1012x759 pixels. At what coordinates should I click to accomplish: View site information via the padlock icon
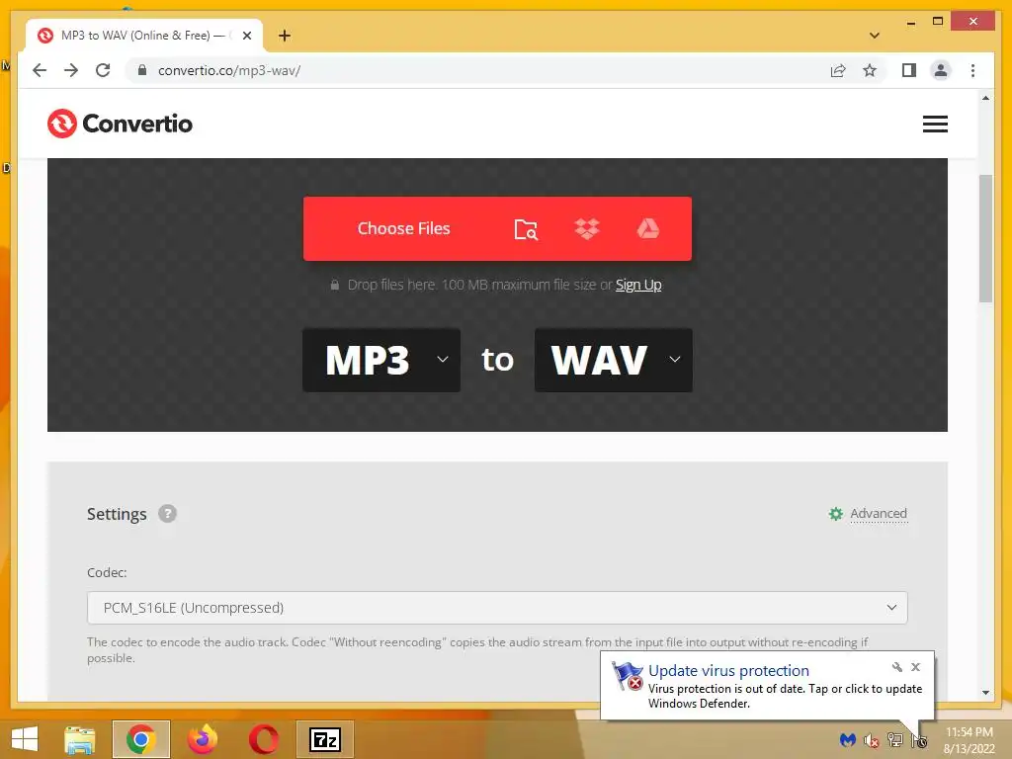pos(142,70)
